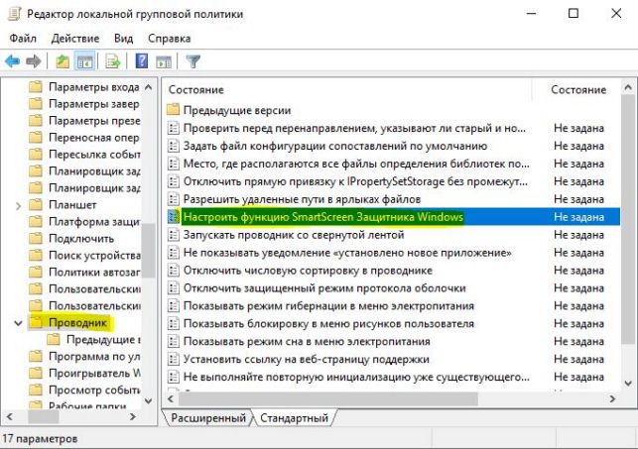This screenshot has width=638, height=449.
Task: Click folder icon of Предыдущие версии in list
Action: point(174,110)
